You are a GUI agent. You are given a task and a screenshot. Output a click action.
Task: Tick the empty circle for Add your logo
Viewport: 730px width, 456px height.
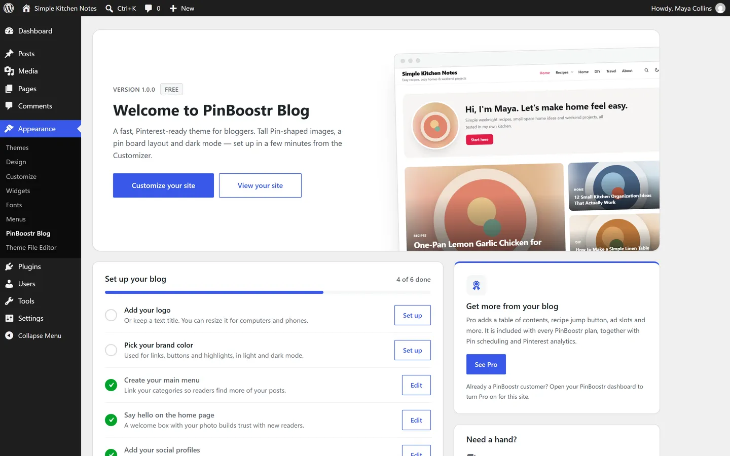tap(111, 315)
